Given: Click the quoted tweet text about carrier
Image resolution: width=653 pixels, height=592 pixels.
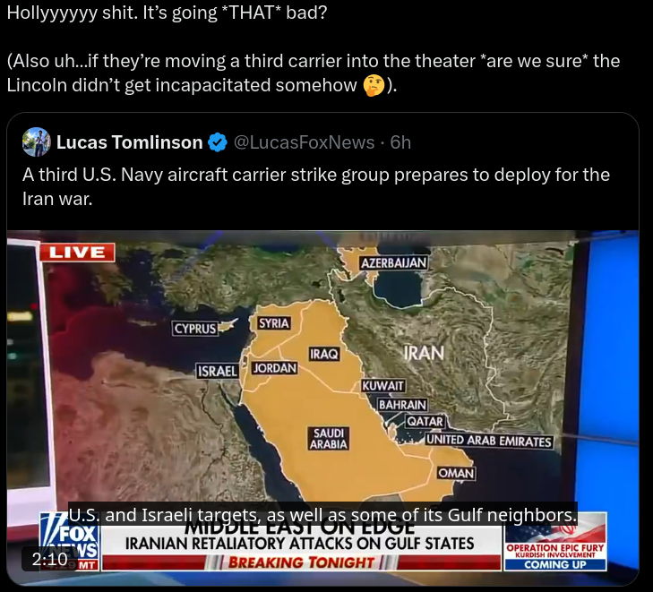Looking at the screenshot, I should click(x=316, y=186).
